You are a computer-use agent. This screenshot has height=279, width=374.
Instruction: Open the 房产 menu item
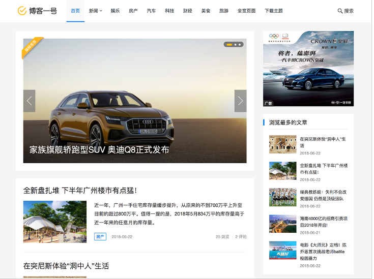point(133,11)
